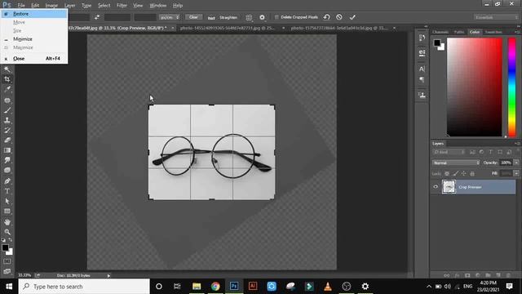The width and height of the screenshot is (522, 294).
Task: Switch to the Swatches tab
Action: point(493,32)
